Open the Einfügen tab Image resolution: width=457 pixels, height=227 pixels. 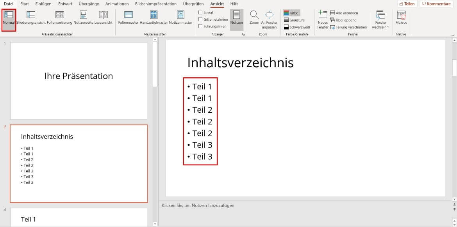coord(43,4)
